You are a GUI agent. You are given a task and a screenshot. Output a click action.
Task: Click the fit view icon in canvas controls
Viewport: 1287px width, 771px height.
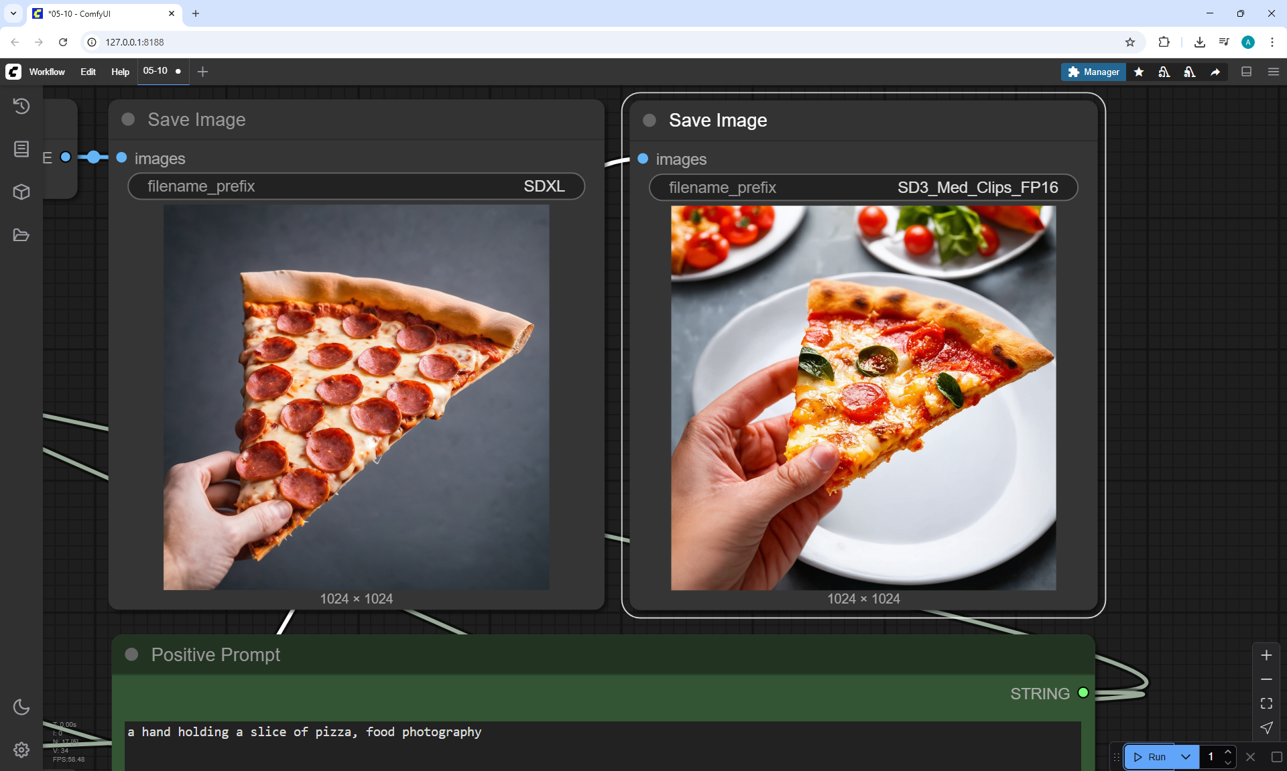(x=1266, y=703)
